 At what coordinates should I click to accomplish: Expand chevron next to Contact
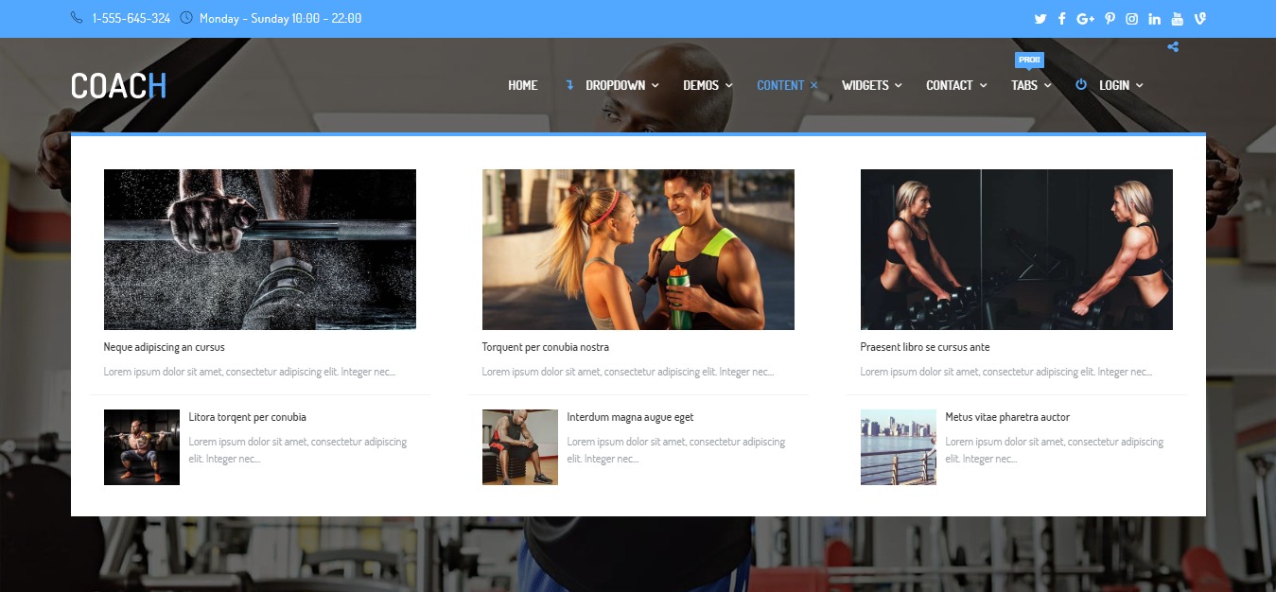984,86
